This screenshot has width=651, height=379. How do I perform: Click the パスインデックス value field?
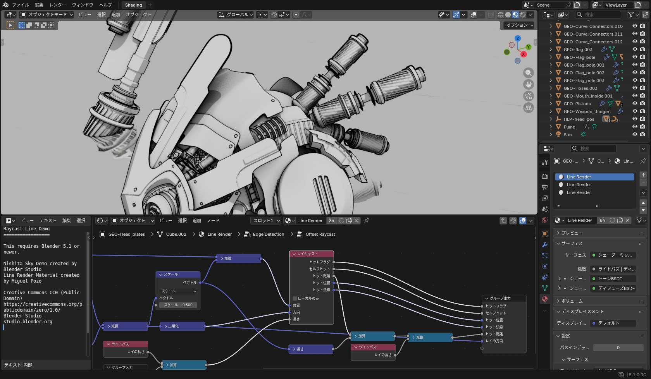(x=618, y=347)
